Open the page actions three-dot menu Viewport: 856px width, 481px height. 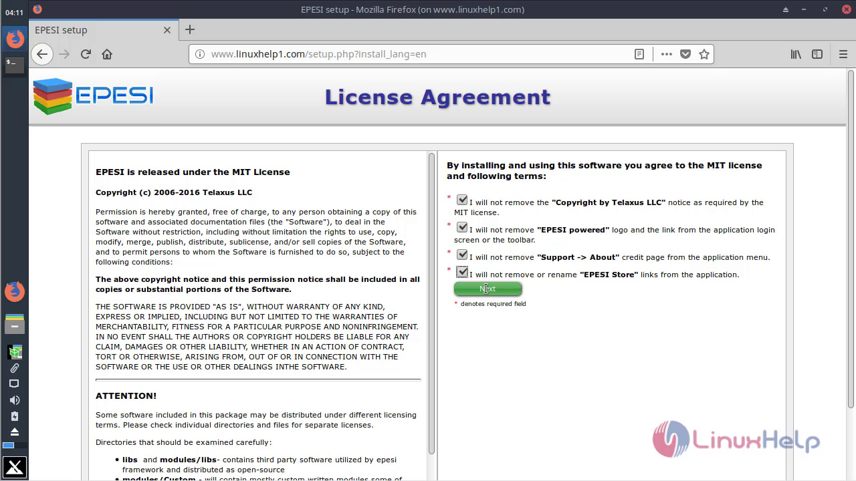point(667,54)
